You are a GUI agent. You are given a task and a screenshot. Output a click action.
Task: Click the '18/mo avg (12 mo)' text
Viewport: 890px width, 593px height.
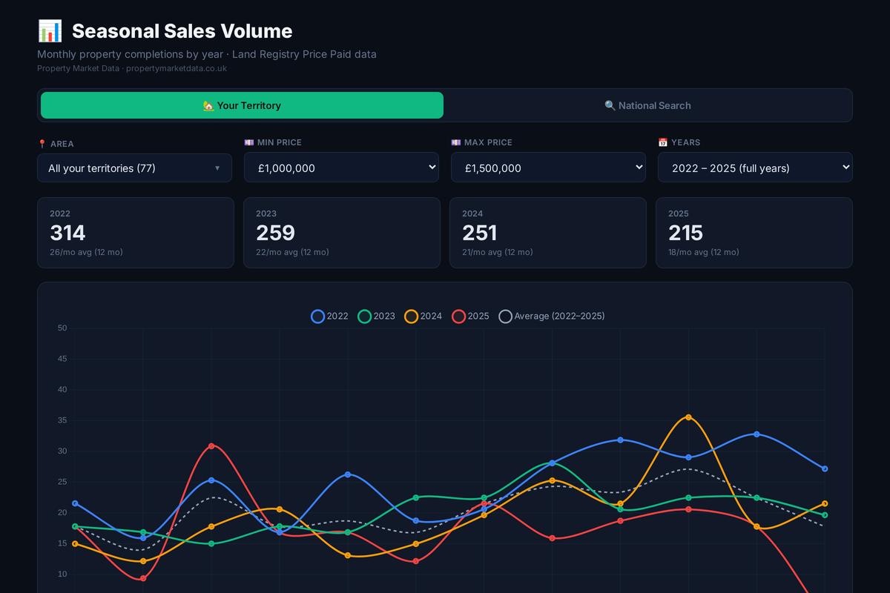pos(703,252)
